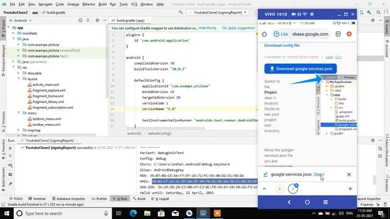Expand the drawable folder
This screenshot has width=390, height=219.
[18, 73]
